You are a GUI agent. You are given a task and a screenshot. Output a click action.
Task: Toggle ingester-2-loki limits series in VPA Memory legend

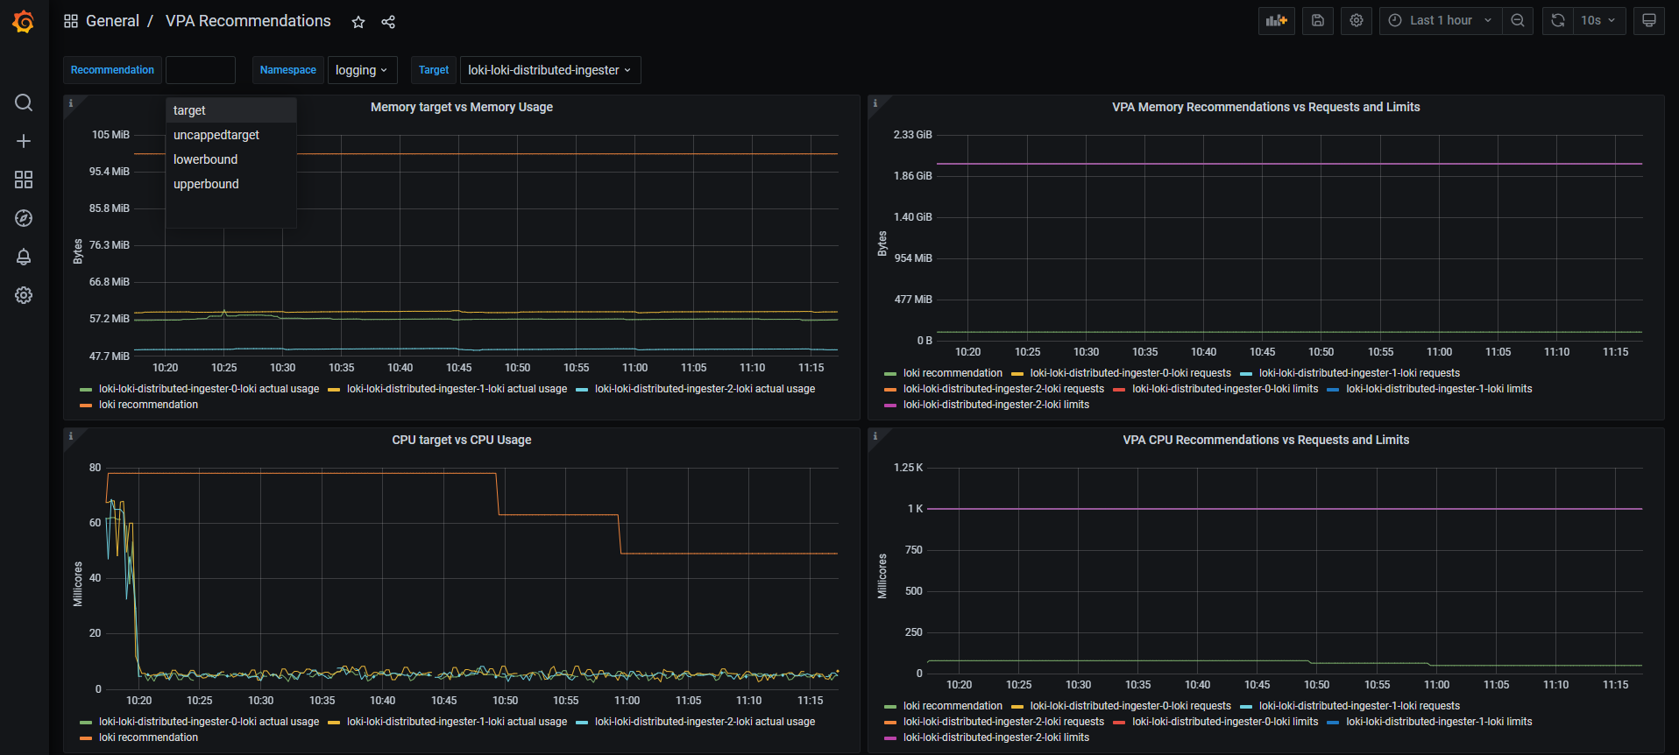(995, 405)
